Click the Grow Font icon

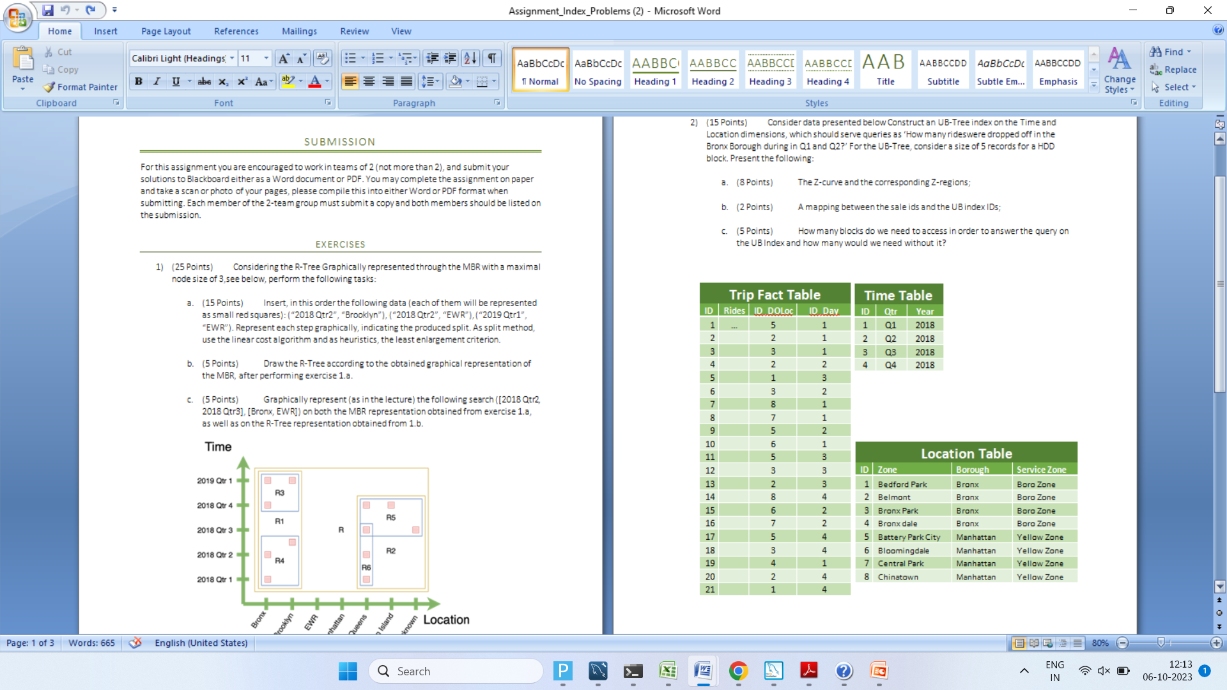click(283, 59)
